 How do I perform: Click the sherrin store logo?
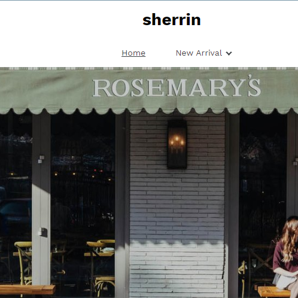click(172, 20)
